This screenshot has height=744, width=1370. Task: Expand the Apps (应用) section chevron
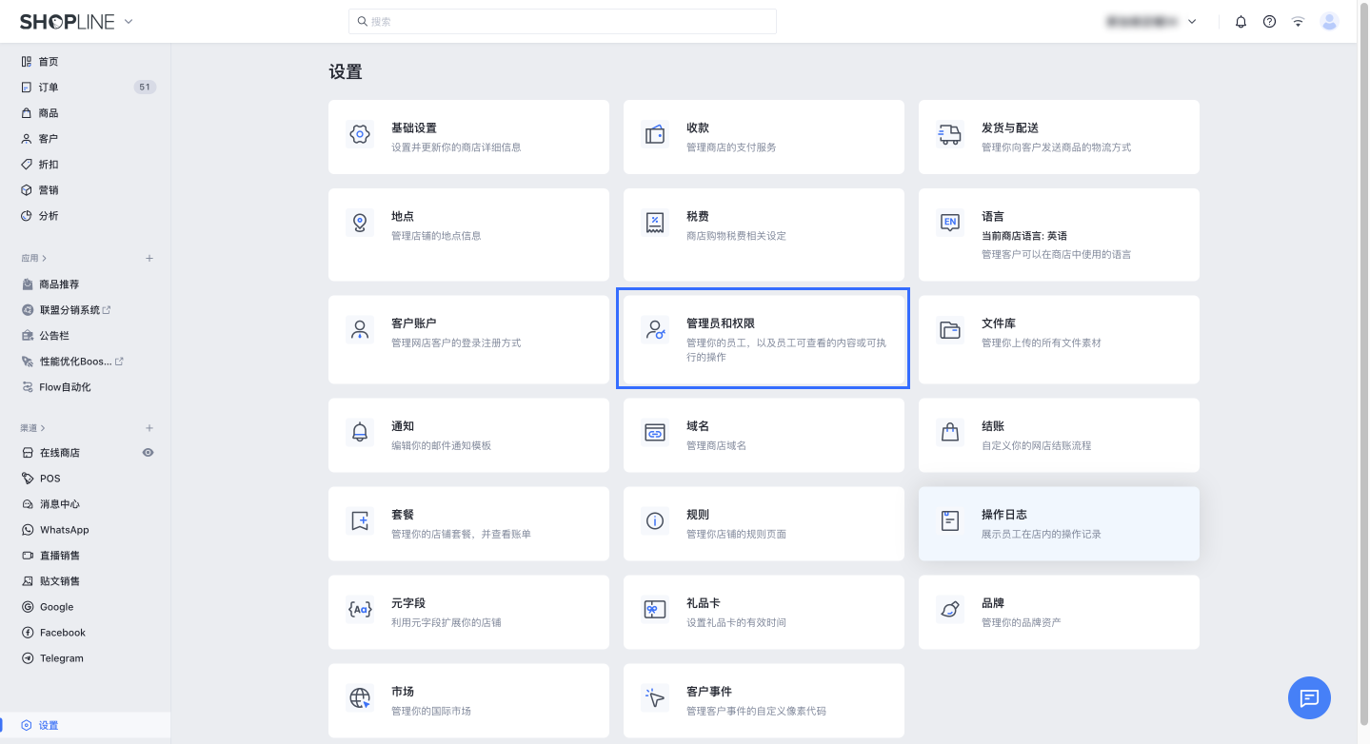pyautogui.click(x=45, y=258)
